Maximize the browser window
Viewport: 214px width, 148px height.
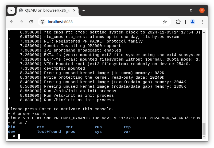191,10
